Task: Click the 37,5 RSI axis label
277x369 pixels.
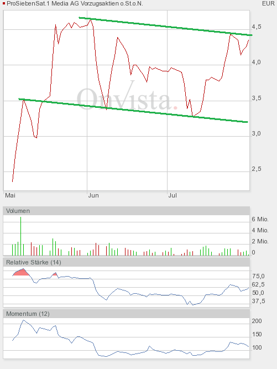Action: 258,301
